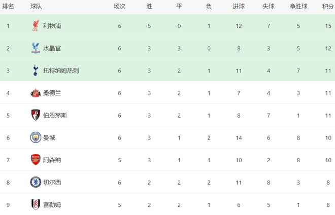Click the 场次 column header
This screenshot has height=215, width=335.
tap(119, 7)
